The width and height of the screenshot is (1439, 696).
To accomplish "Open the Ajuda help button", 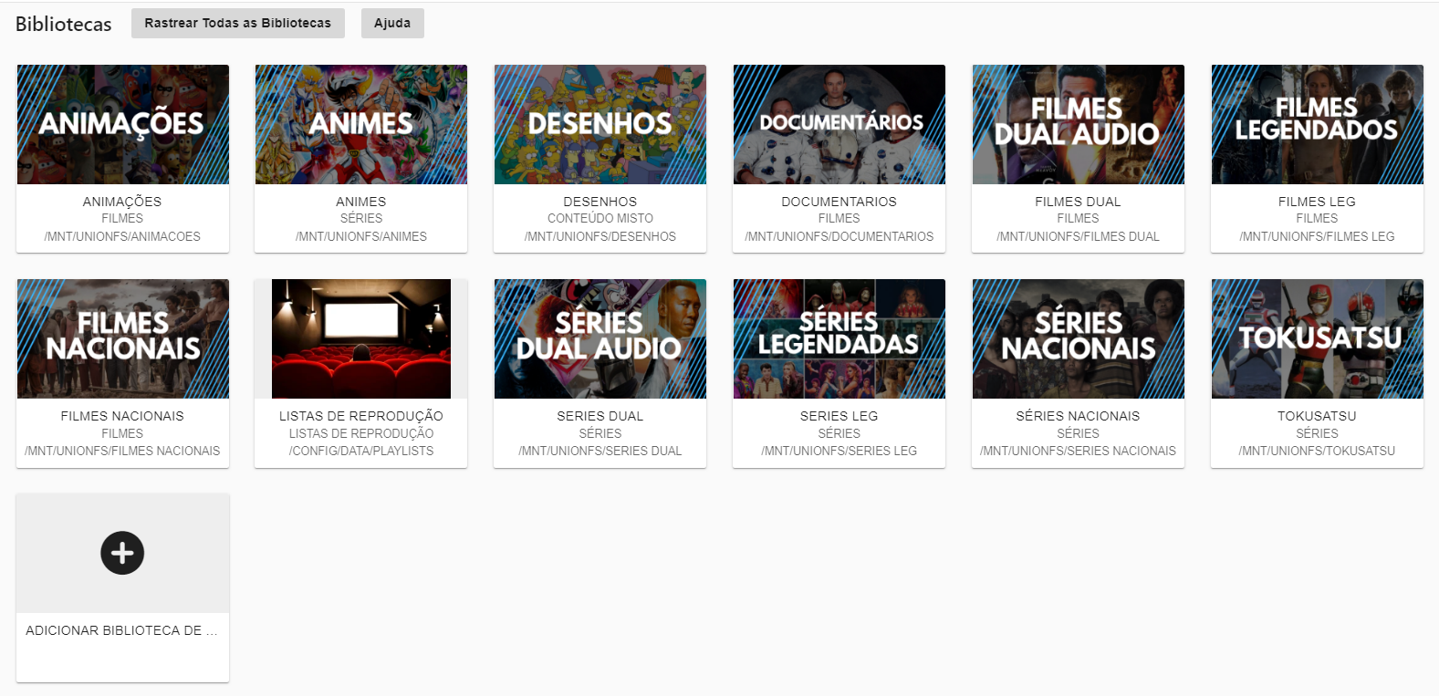I will (392, 23).
